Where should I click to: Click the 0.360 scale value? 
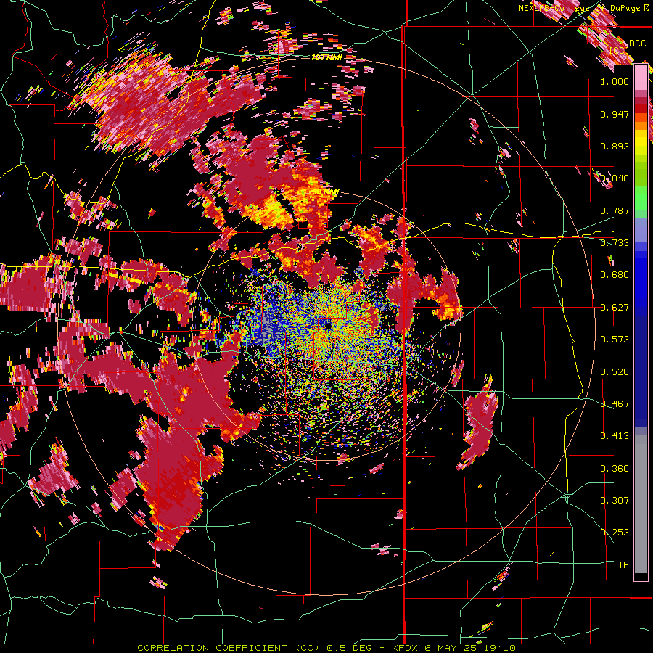(615, 469)
